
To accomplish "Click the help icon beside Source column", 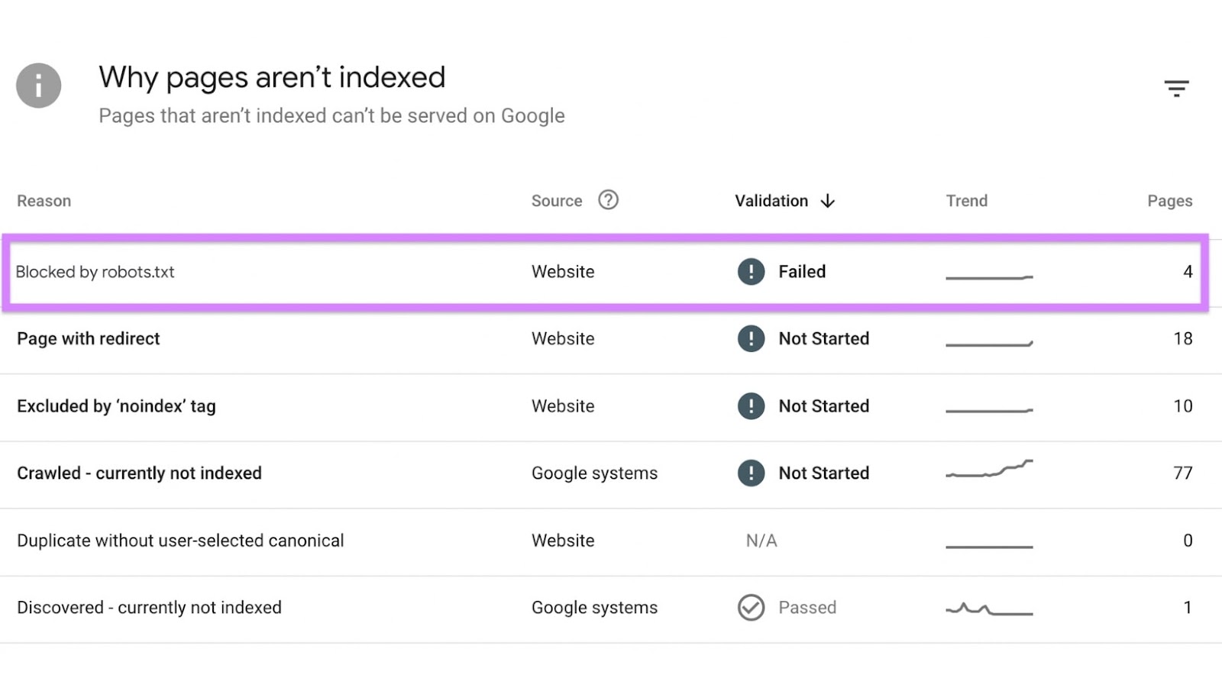I will point(607,200).
